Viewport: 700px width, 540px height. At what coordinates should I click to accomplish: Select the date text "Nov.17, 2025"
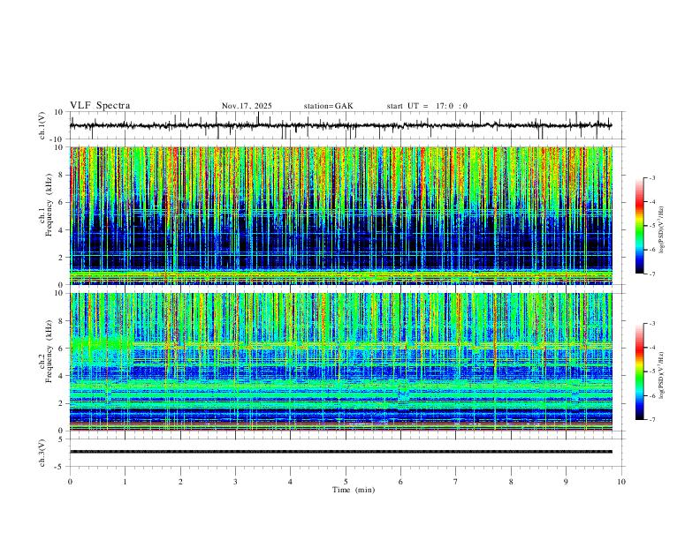247,106
